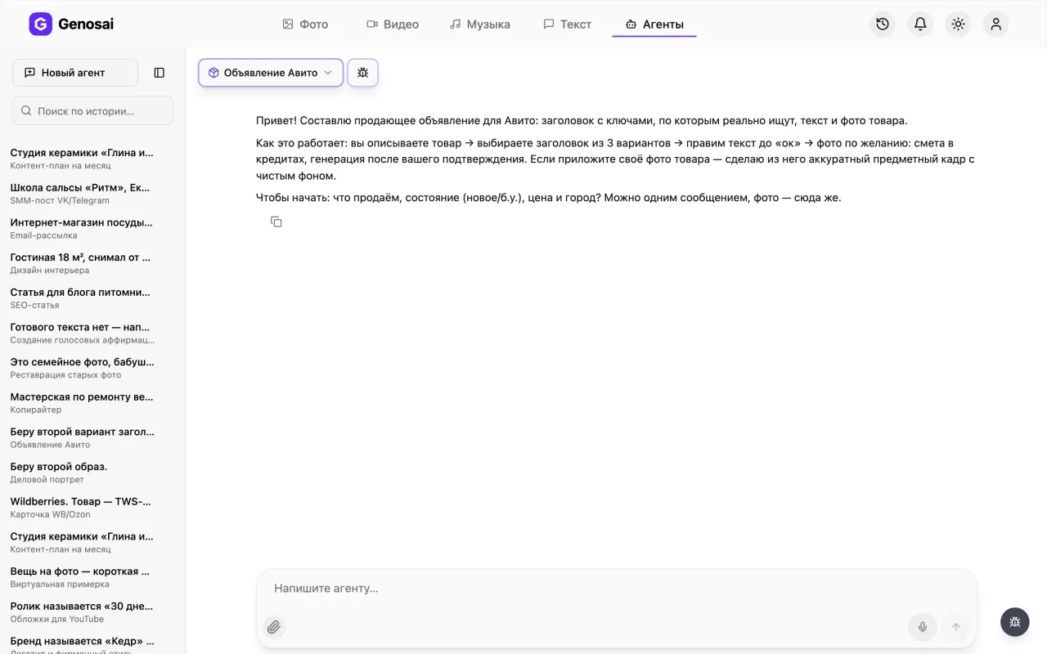Attach a file with the paperclip icon
Image resolution: width=1047 pixels, height=654 pixels.
pos(274,627)
